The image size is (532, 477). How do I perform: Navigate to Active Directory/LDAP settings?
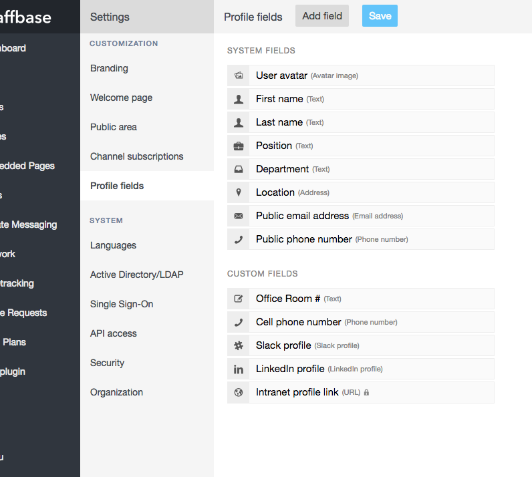point(136,275)
